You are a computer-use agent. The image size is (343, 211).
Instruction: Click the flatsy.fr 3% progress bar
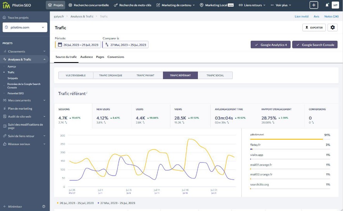290,149
